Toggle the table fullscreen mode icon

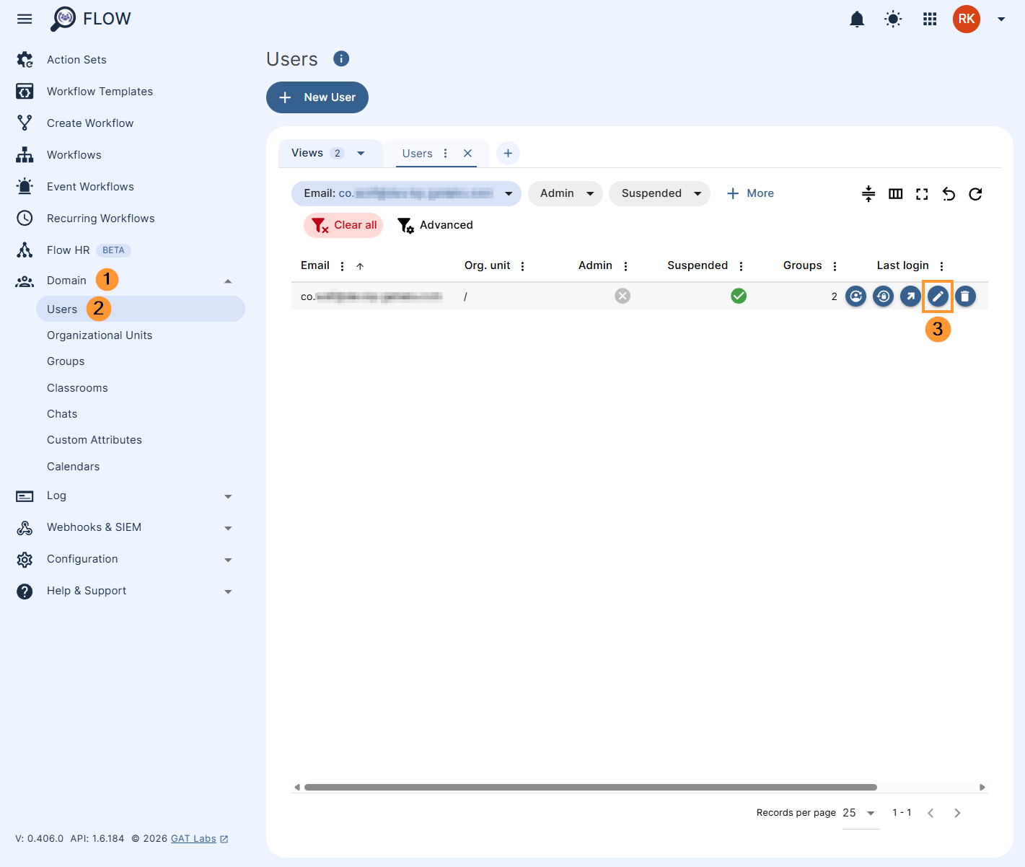click(922, 193)
